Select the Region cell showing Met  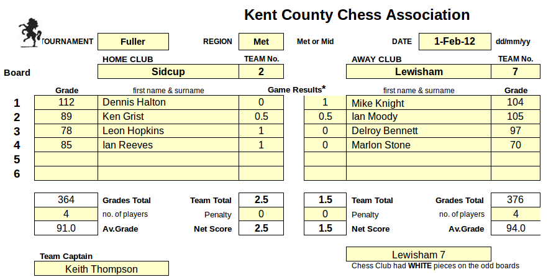click(x=261, y=42)
